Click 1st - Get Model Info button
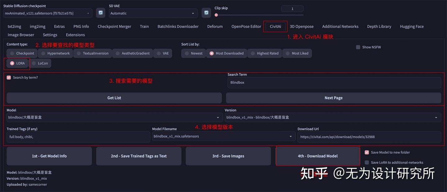 [x=49, y=156]
